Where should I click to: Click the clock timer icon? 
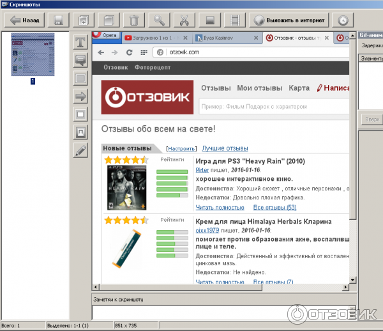[343, 20]
